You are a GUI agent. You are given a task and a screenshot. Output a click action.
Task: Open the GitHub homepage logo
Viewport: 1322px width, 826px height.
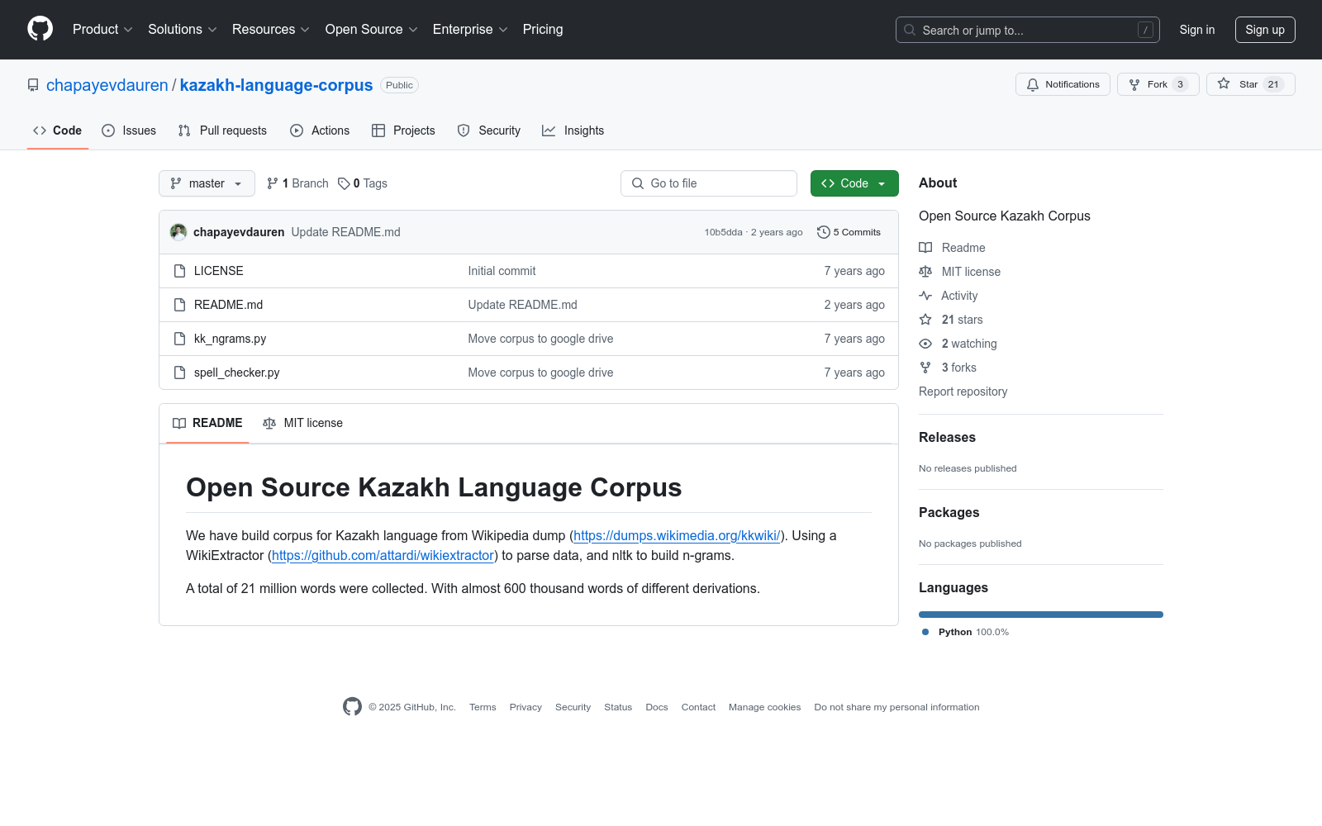pos(40,29)
